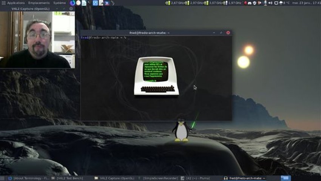Click the webcam video in V4L2 Capture window
This screenshot has height=181, width=321.
point(37,40)
